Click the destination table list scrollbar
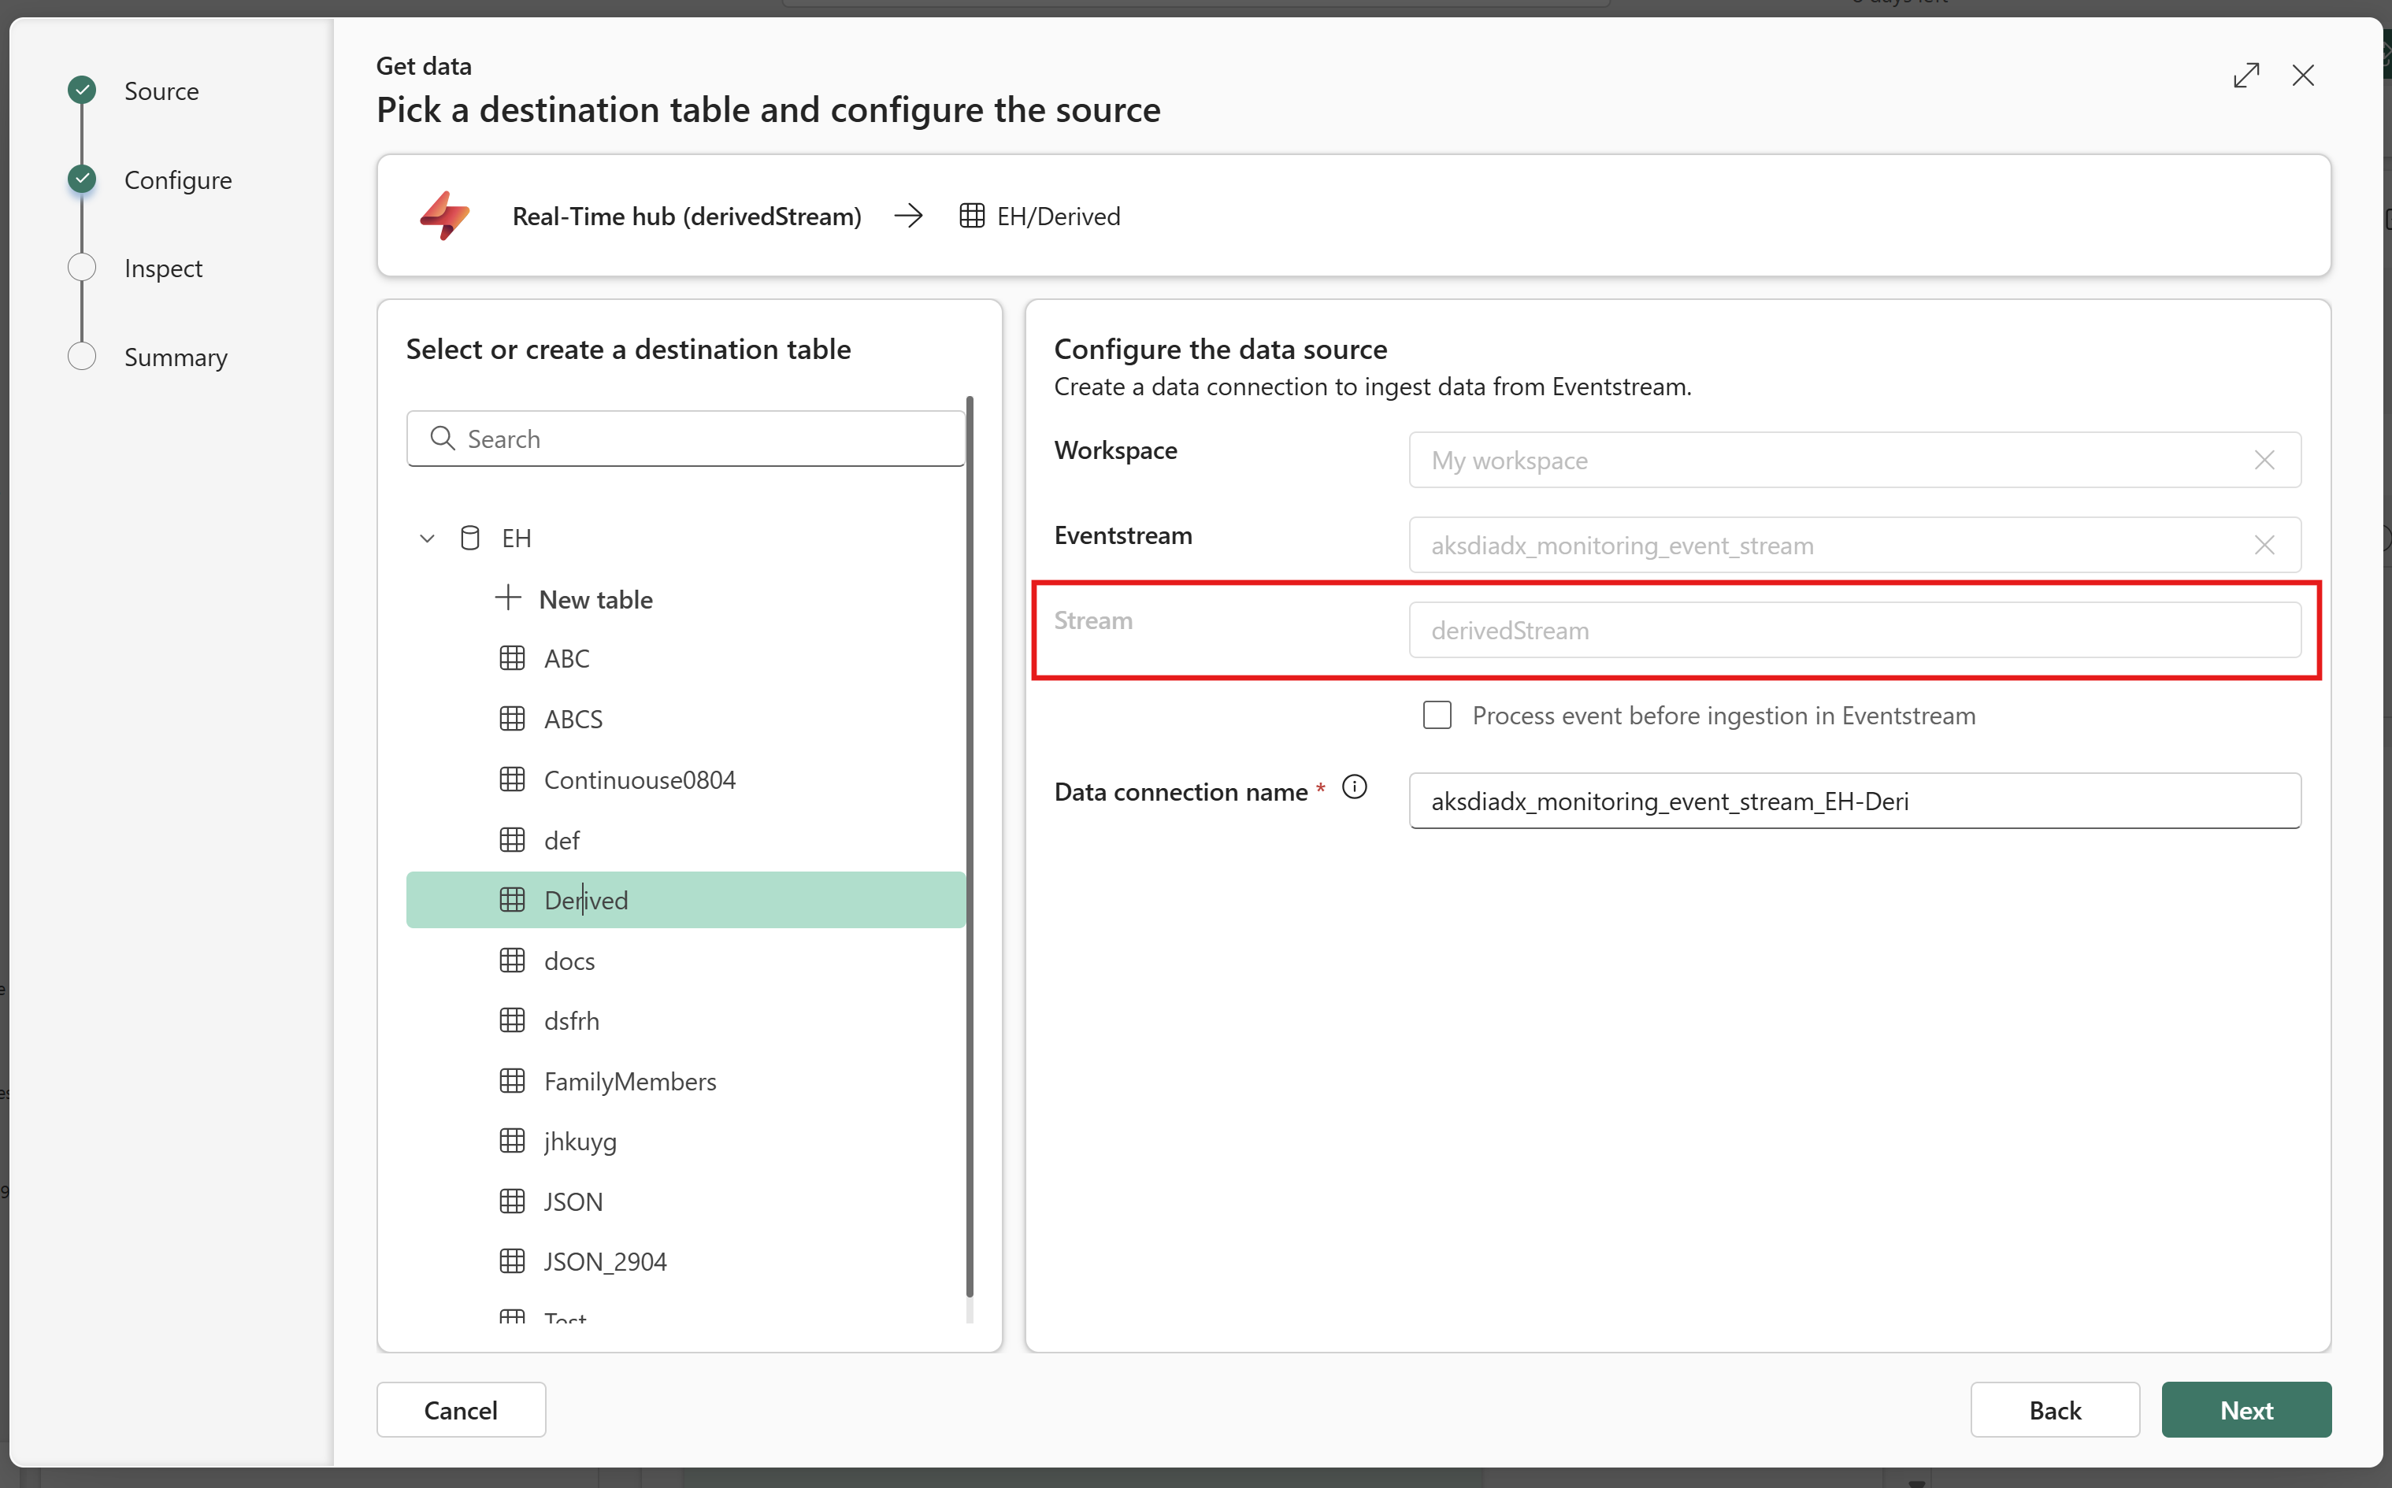This screenshot has width=2392, height=1488. (970, 846)
